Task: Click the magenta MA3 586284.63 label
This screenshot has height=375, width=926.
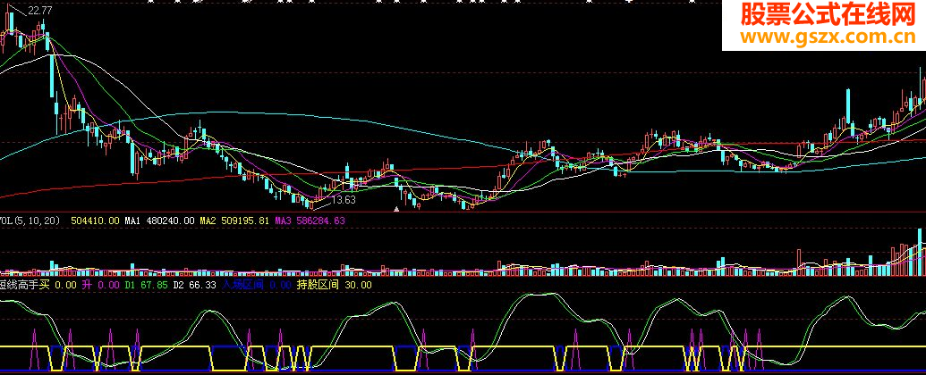Action: 310,220
